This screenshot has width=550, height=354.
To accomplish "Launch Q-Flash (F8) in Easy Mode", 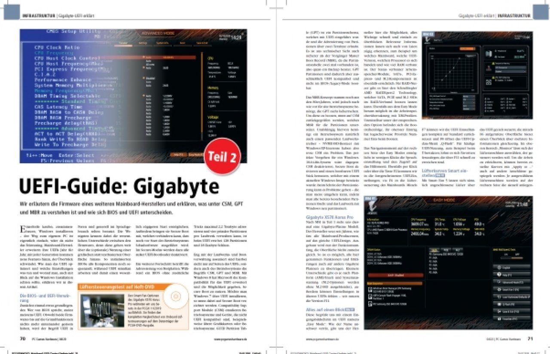I will pyautogui.click(x=512, y=304).
